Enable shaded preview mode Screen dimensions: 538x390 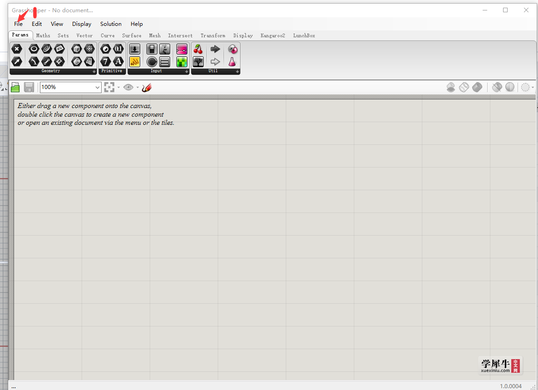coord(477,87)
